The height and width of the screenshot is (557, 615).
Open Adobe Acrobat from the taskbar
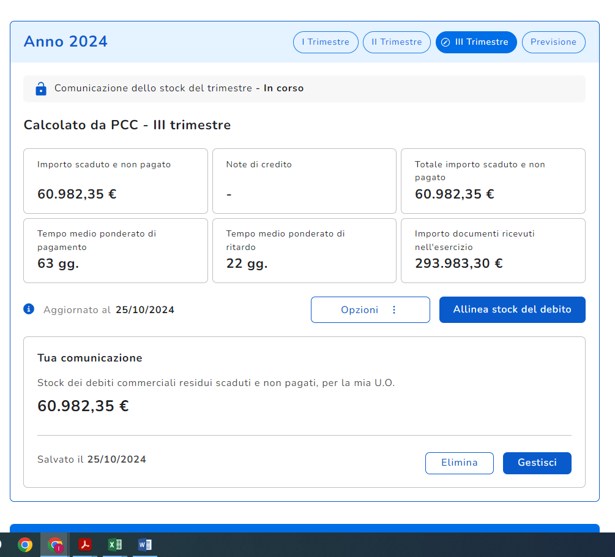pos(85,544)
